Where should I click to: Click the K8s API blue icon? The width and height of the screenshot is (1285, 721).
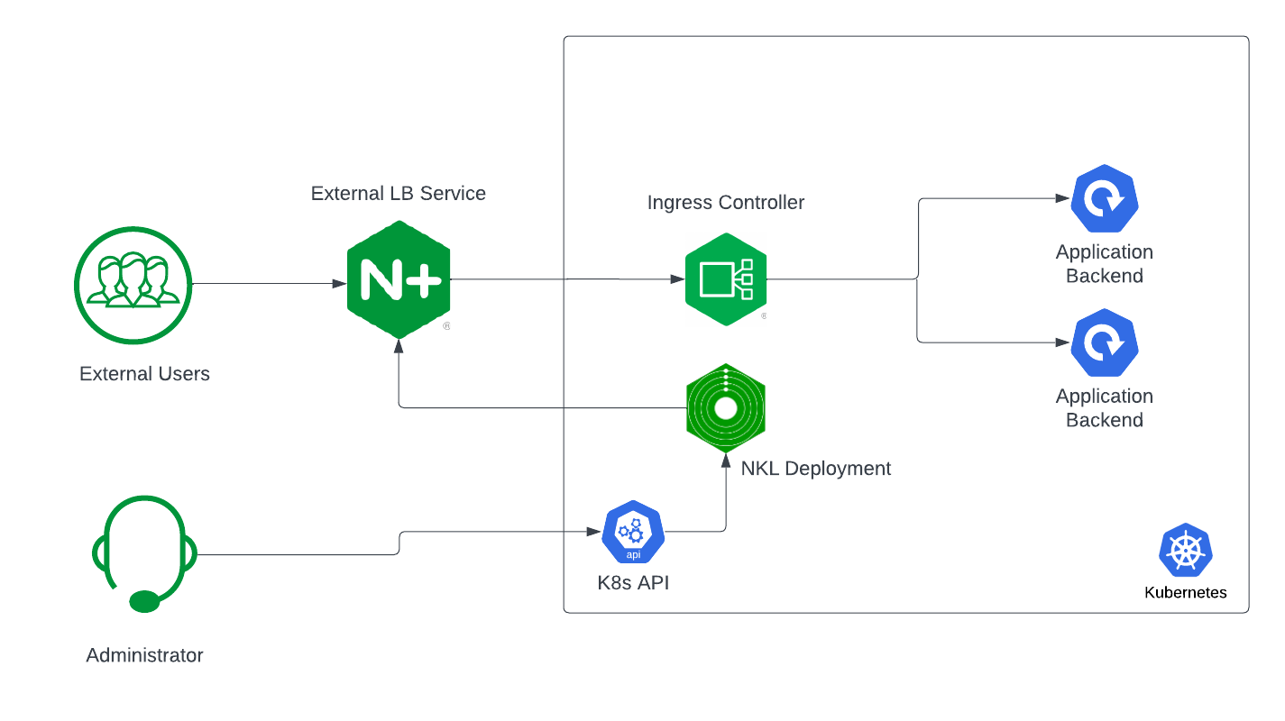633,533
